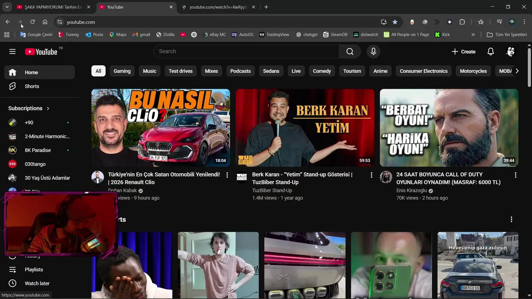Open the Berk Karan Yetim video thumbnail
Viewport: 532px width, 299px height.
(305, 128)
